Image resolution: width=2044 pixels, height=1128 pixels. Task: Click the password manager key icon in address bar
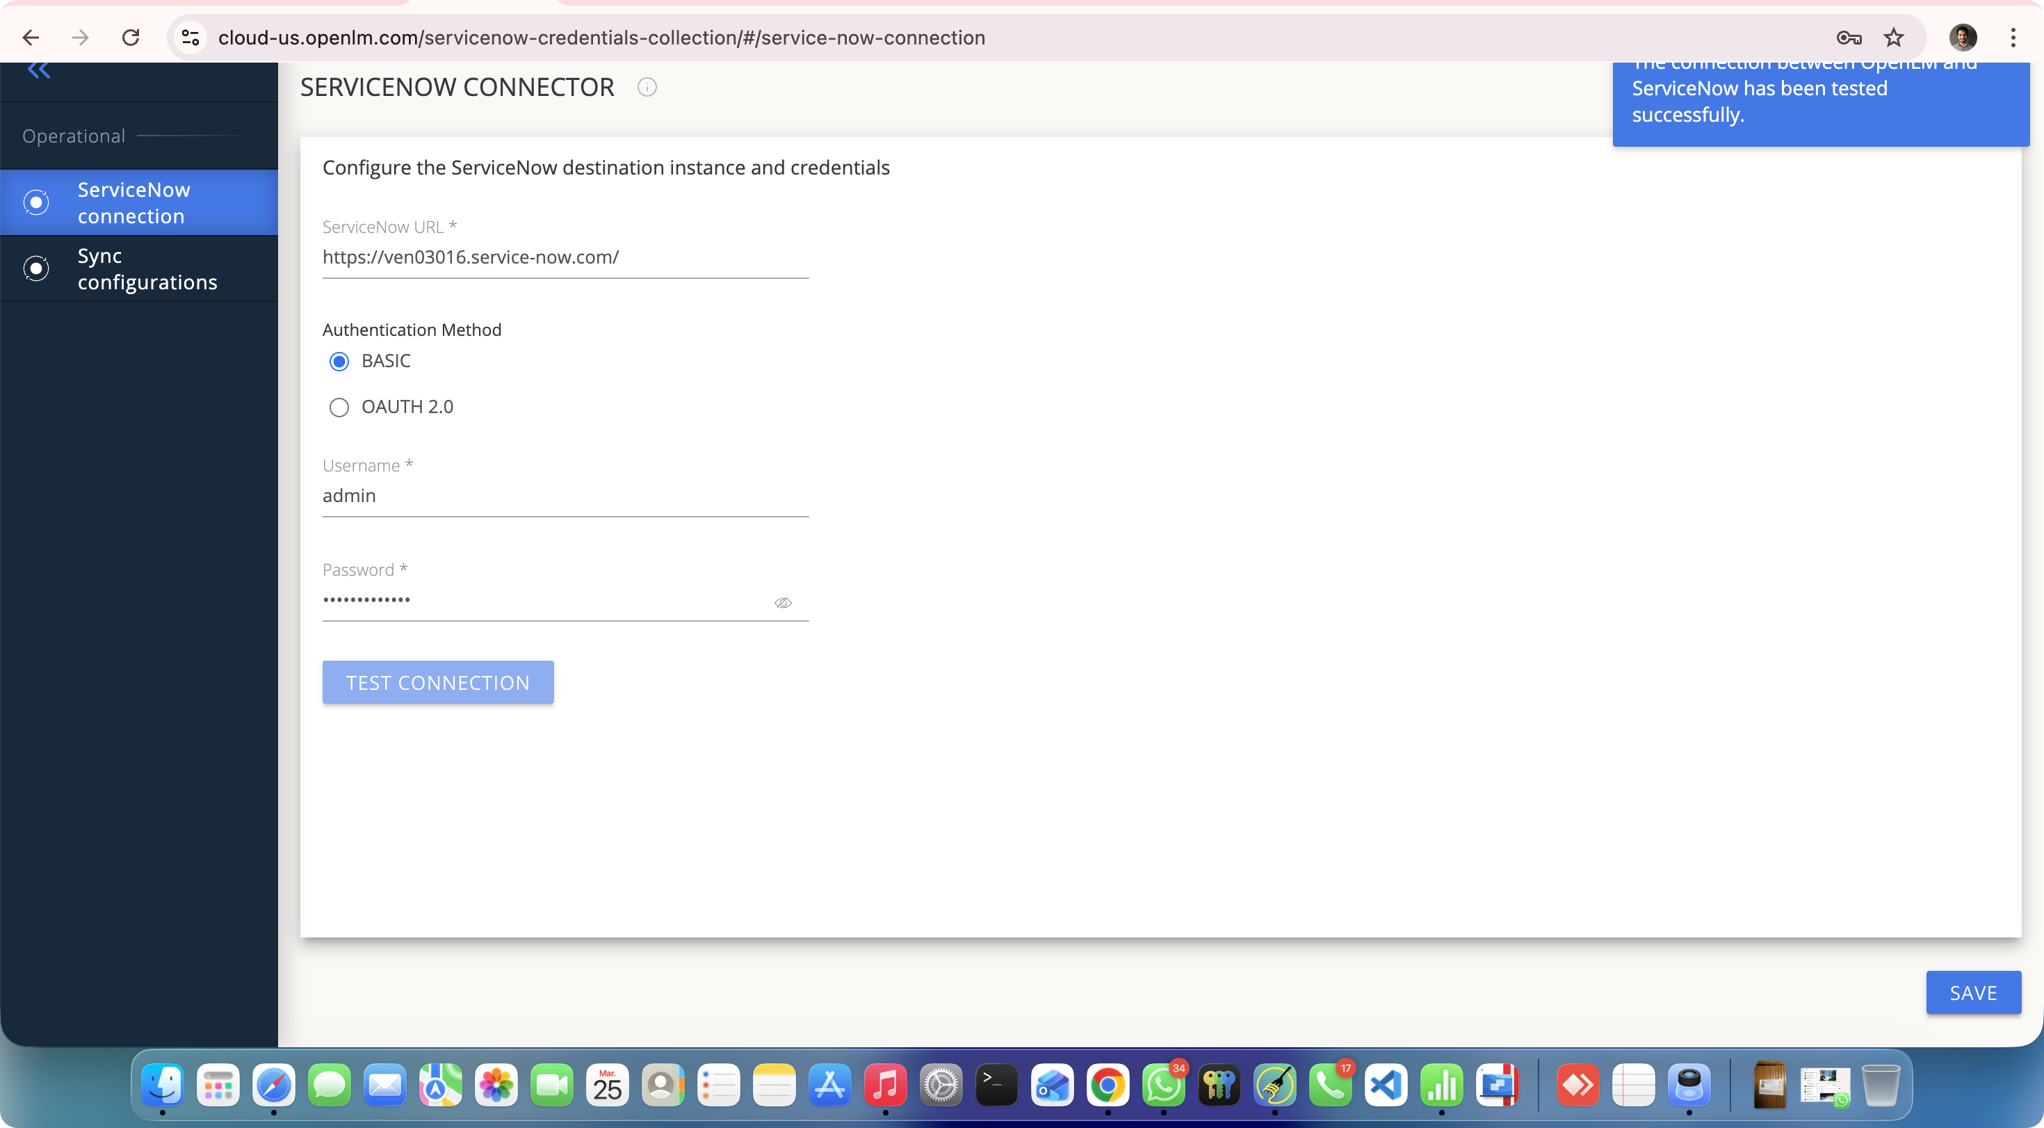click(1848, 38)
